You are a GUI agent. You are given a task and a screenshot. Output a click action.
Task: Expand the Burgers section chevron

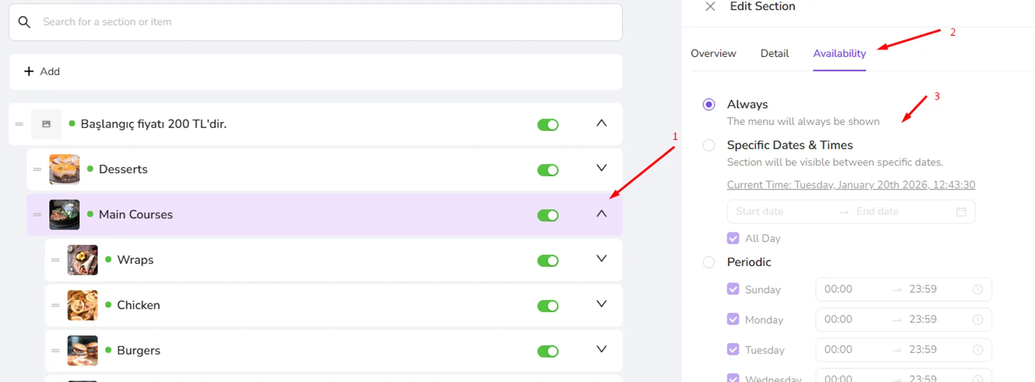[x=602, y=349]
